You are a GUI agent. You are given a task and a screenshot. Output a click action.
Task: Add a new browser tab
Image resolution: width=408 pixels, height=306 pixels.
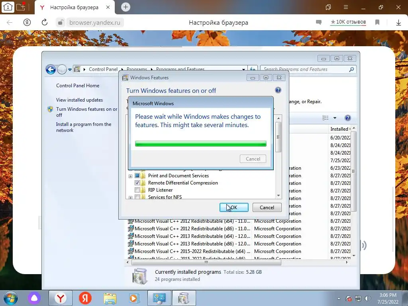click(126, 7)
